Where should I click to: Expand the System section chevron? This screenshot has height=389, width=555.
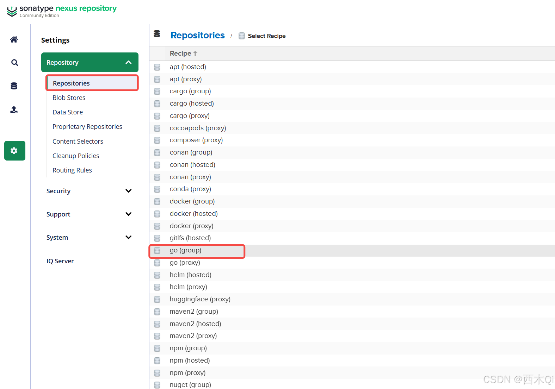(x=129, y=237)
